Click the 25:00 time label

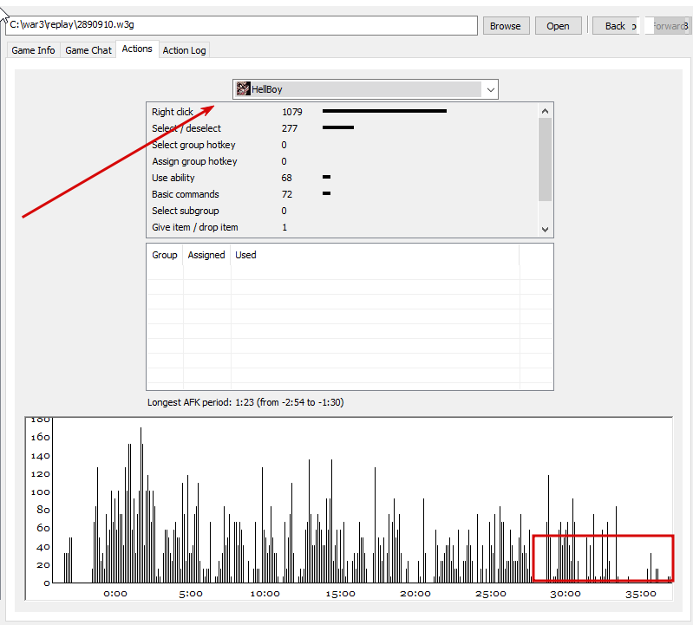(x=491, y=594)
